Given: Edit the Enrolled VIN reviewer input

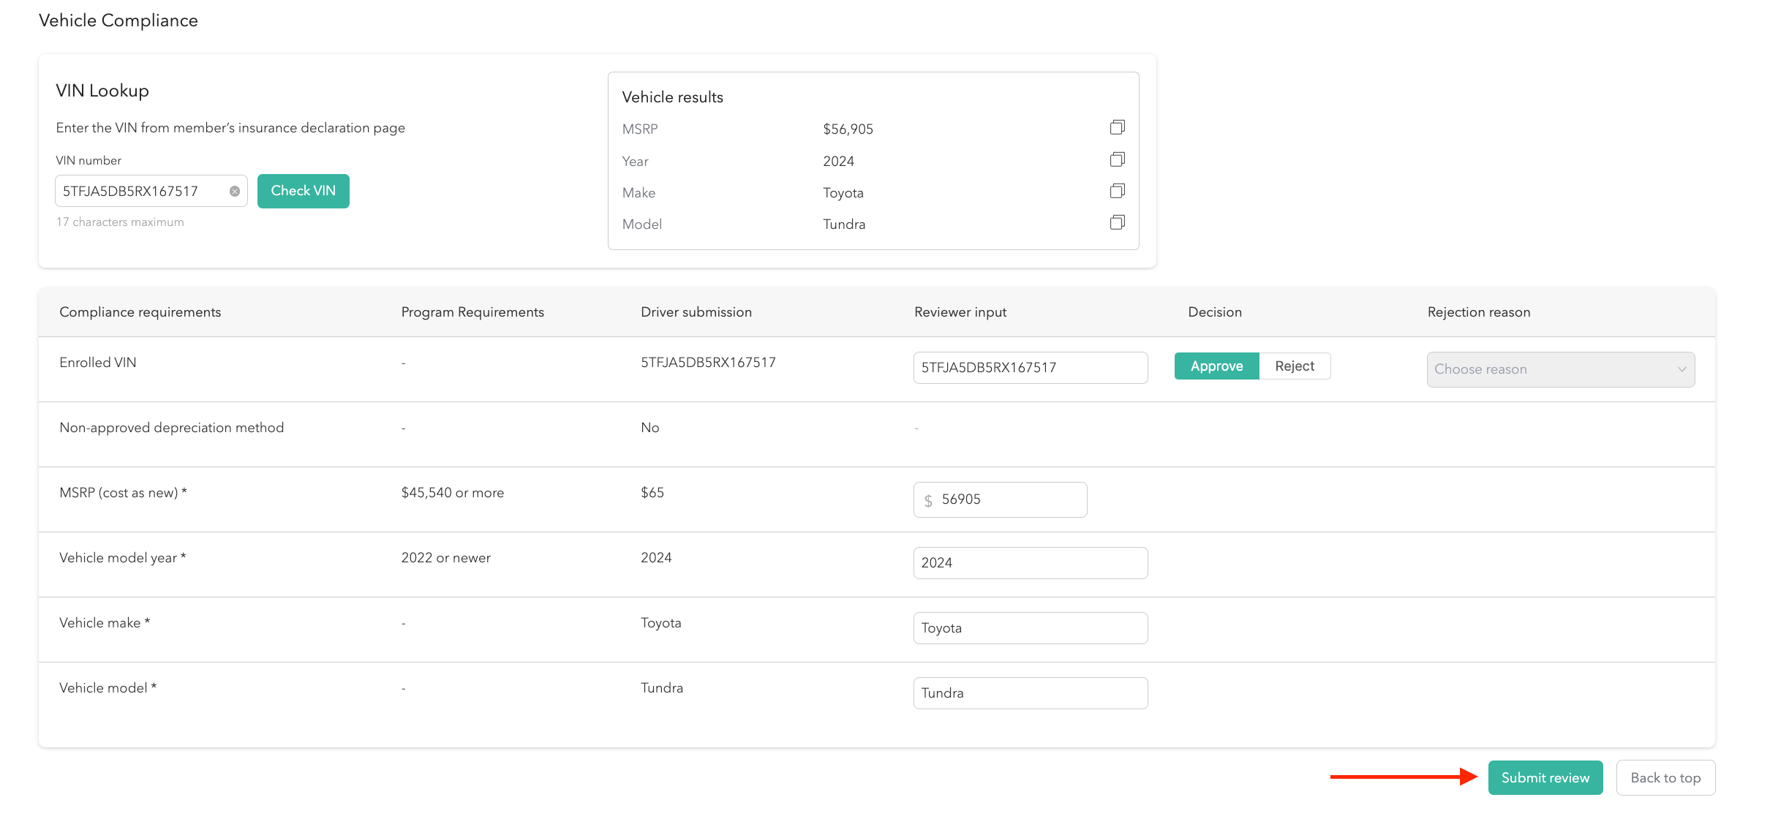Looking at the screenshot, I should [1029, 368].
